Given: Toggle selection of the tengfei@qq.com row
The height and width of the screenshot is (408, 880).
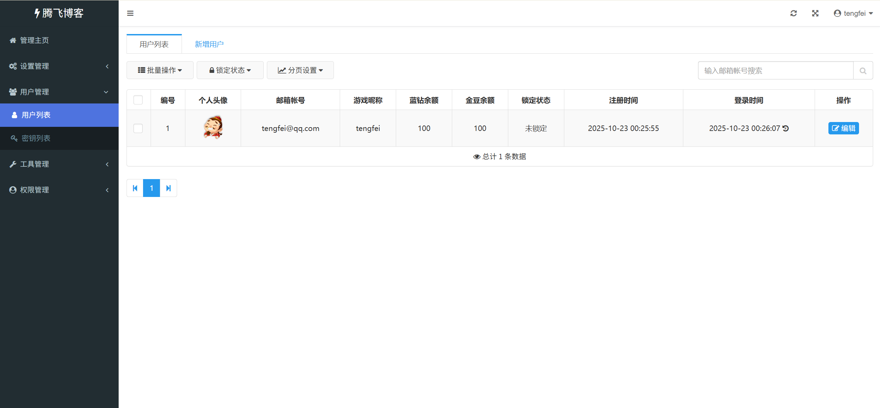Looking at the screenshot, I should (138, 128).
